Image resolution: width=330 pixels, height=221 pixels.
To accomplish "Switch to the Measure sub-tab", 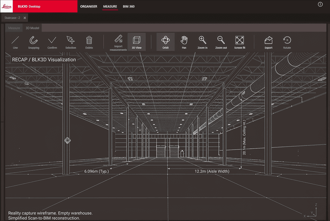I will 14,28.
